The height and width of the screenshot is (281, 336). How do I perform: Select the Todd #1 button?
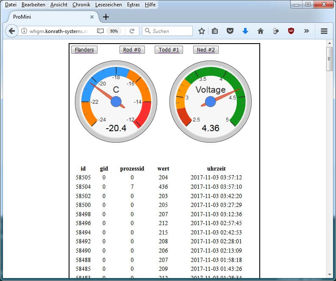pos(168,50)
